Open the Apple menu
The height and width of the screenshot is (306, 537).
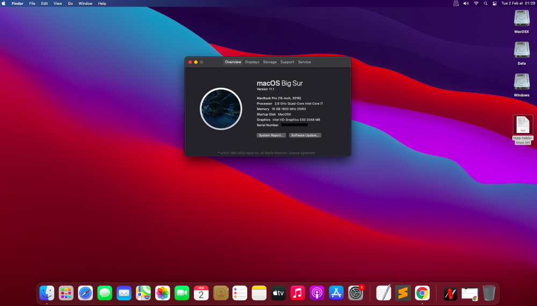click(4, 3)
